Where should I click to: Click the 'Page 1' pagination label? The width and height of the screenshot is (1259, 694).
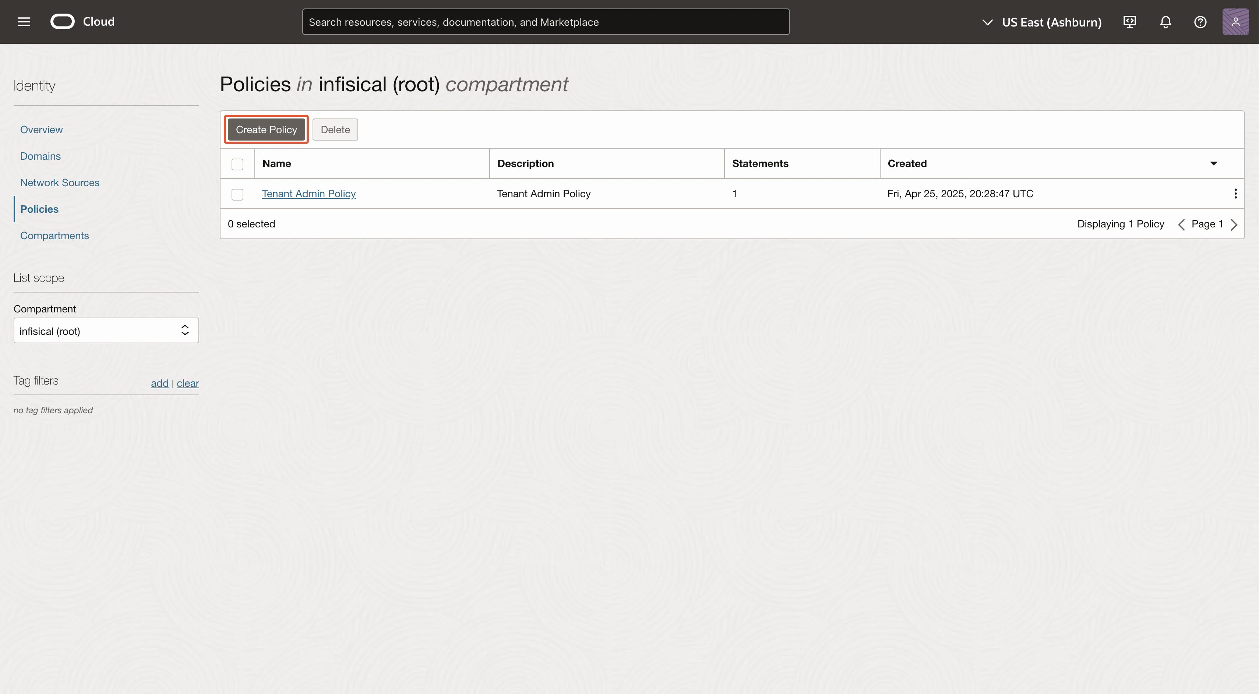(x=1207, y=224)
